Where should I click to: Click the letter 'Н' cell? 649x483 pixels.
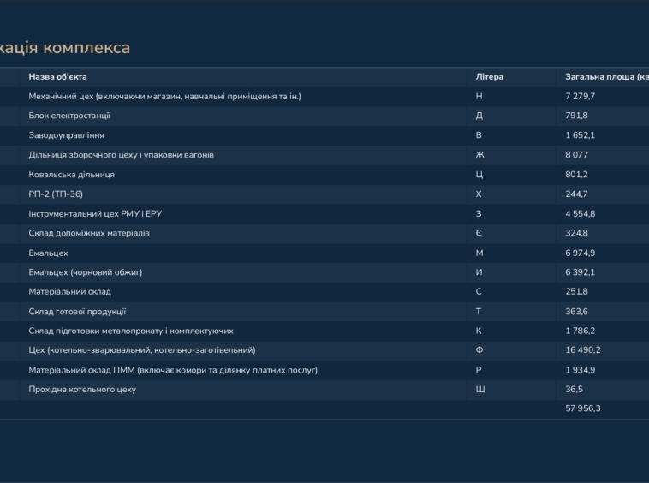point(479,97)
